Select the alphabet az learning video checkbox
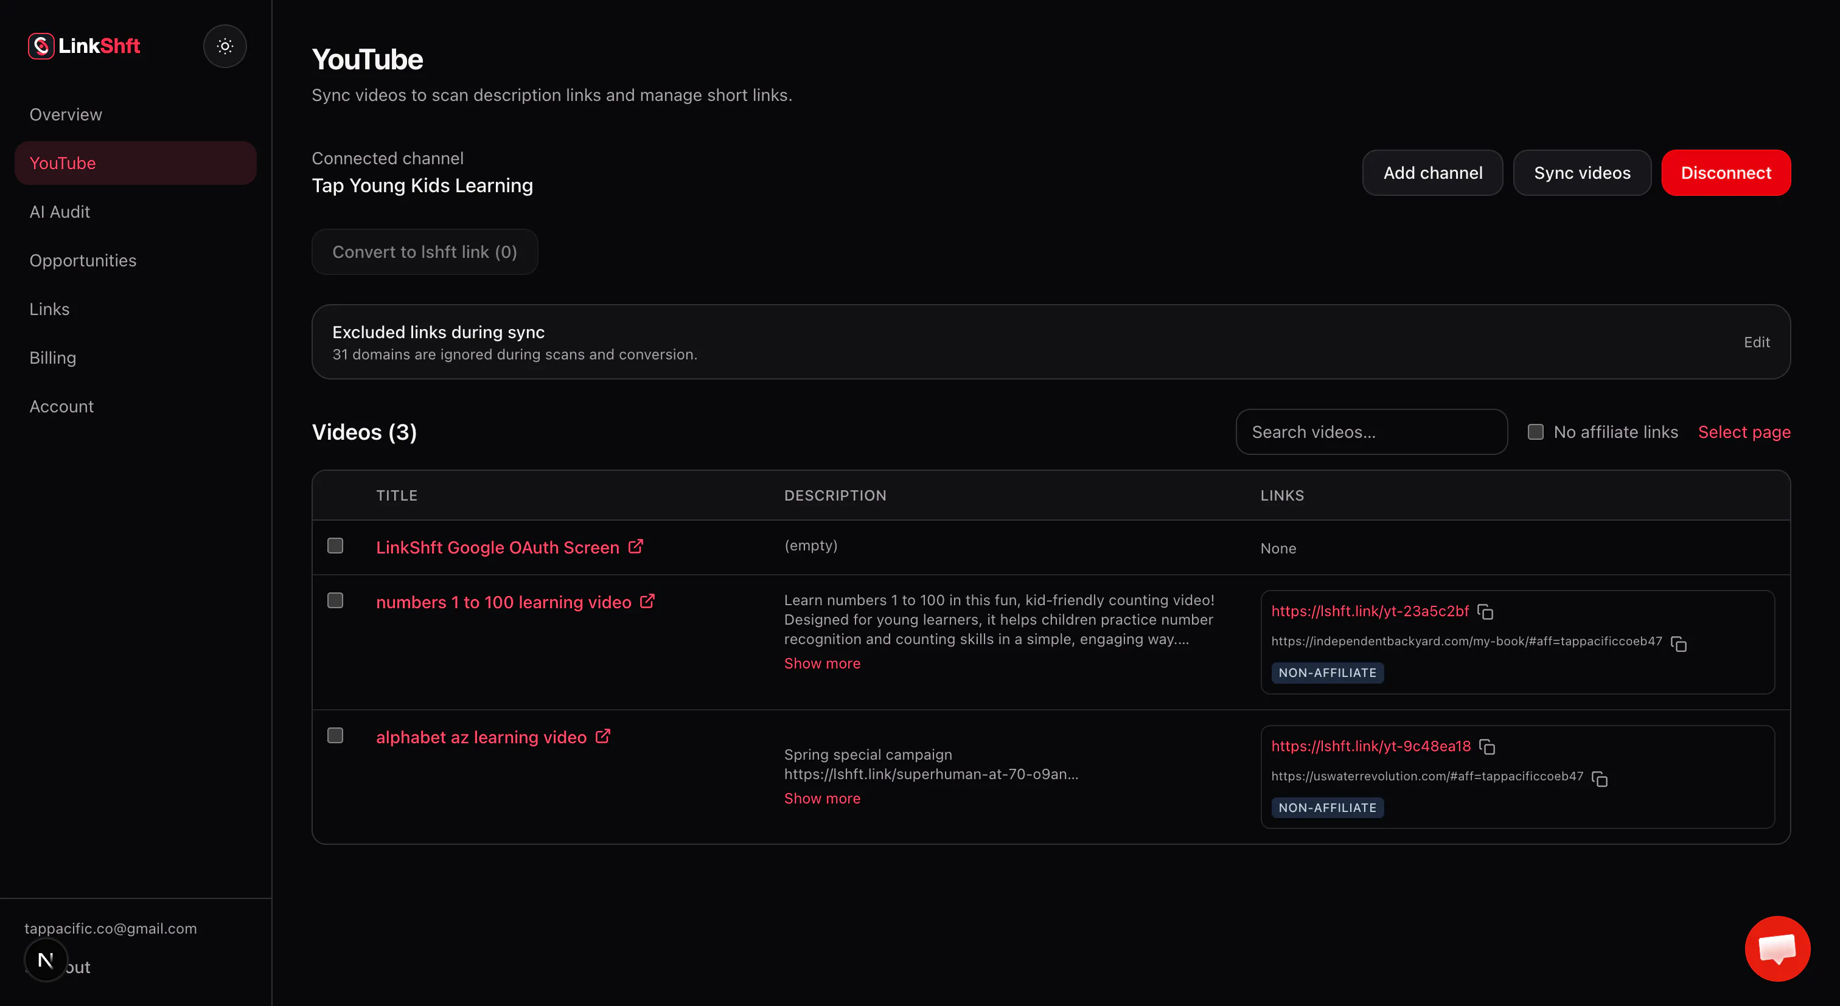The image size is (1840, 1006). (335, 735)
